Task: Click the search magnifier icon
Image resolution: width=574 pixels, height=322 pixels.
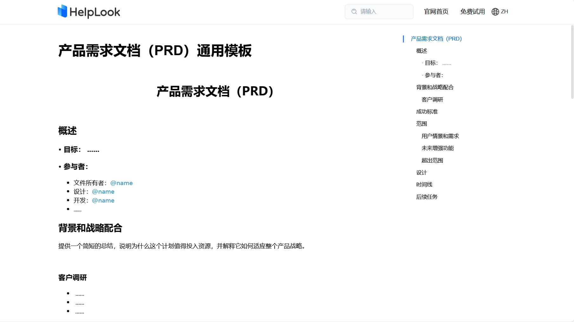Action: pyautogui.click(x=354, y=11)
